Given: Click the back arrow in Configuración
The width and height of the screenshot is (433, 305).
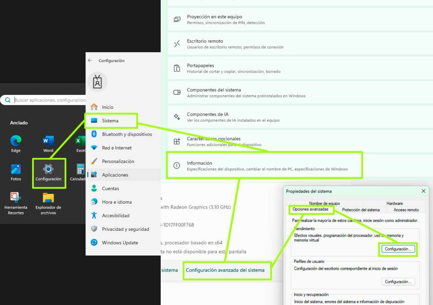Looking at the screenshot, I should click(90, 61).
